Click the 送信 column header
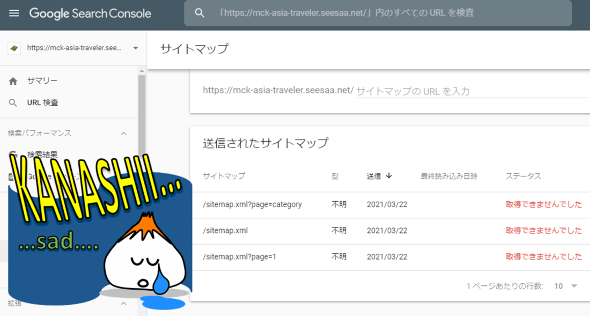 tap(374, 176)
